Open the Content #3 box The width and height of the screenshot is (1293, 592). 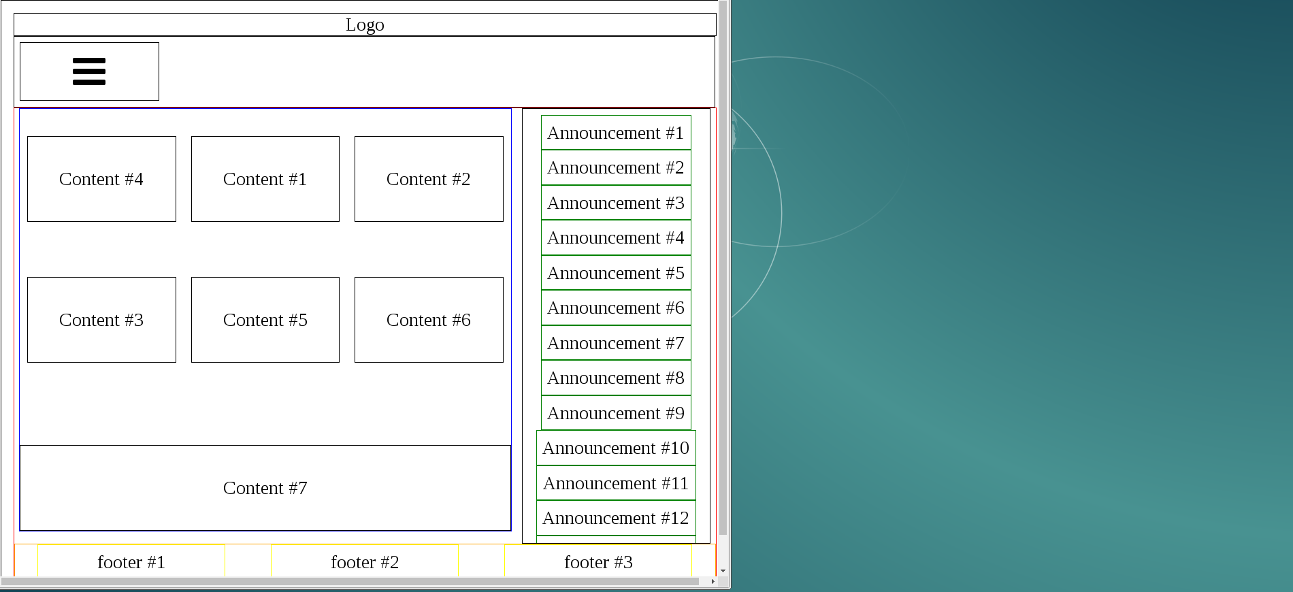click(101, 320)
